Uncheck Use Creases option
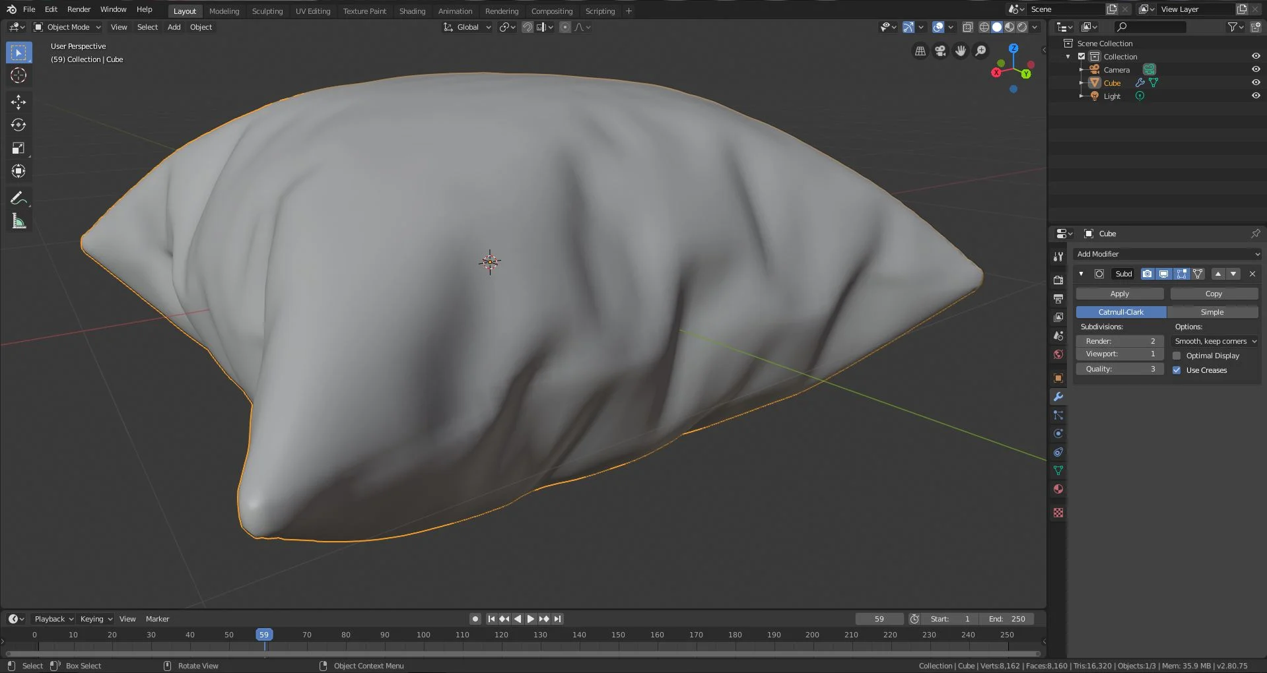1267x673 pixels. (x=1177, y=370)
